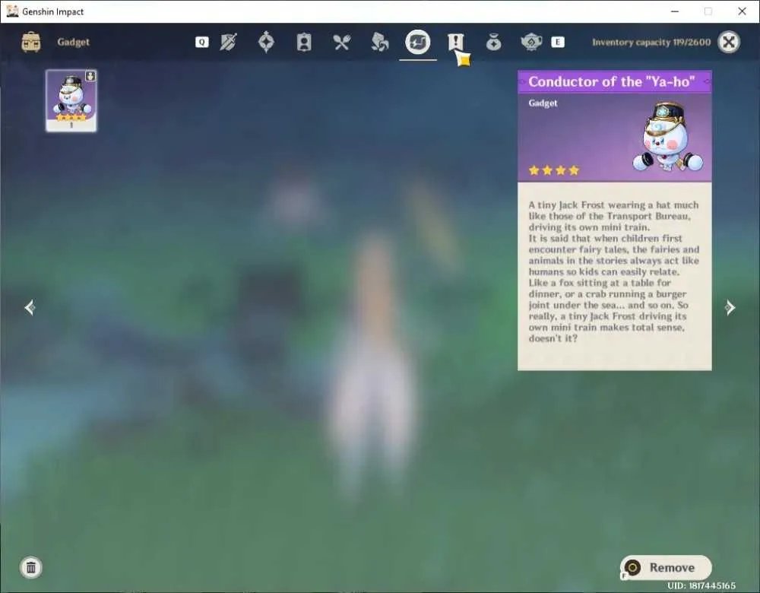Select the Conductor of the Ya-ho item thumbnail

click(71, 100)
